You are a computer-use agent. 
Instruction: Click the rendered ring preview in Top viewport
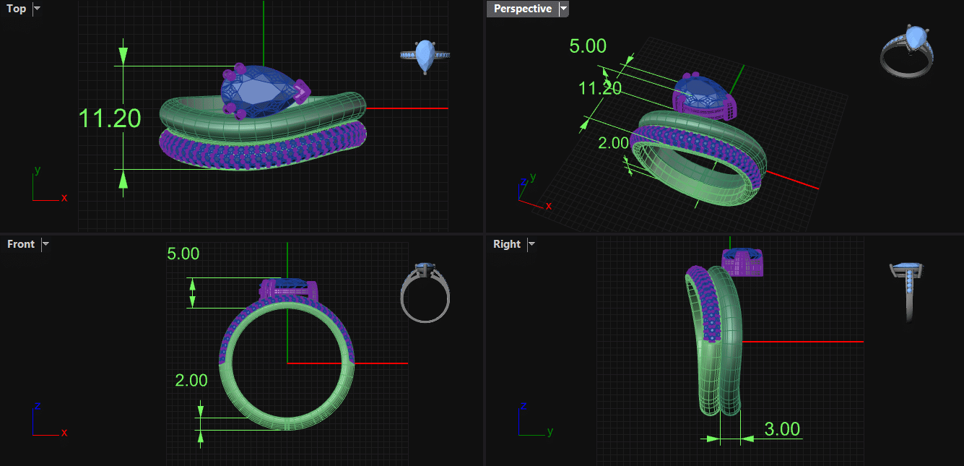coord(425,56)
